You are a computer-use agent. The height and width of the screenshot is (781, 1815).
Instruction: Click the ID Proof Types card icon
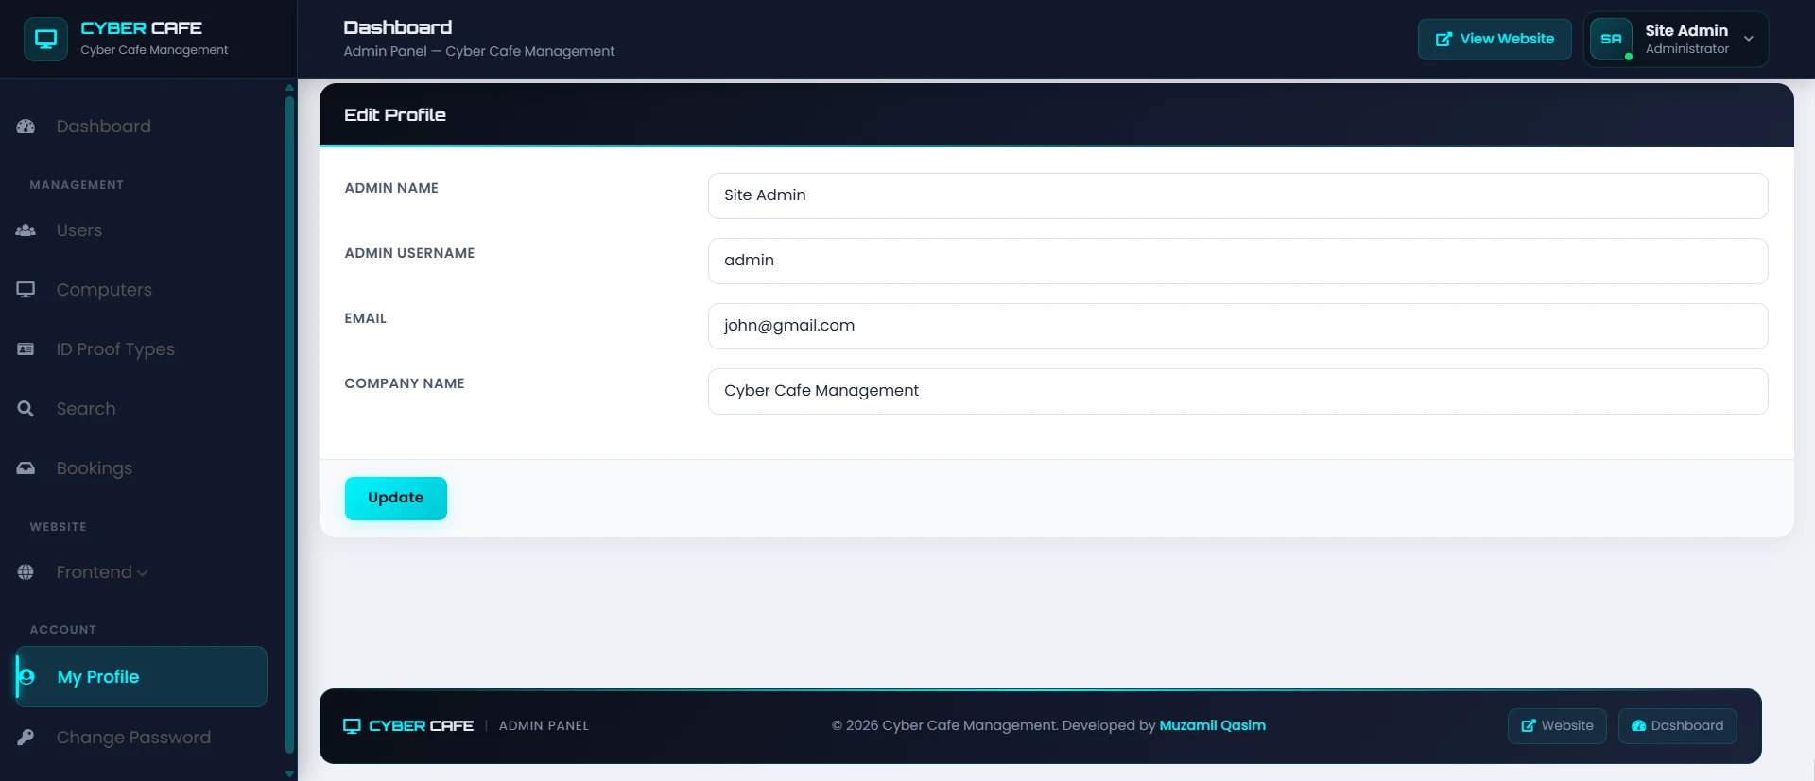point(26,349)
